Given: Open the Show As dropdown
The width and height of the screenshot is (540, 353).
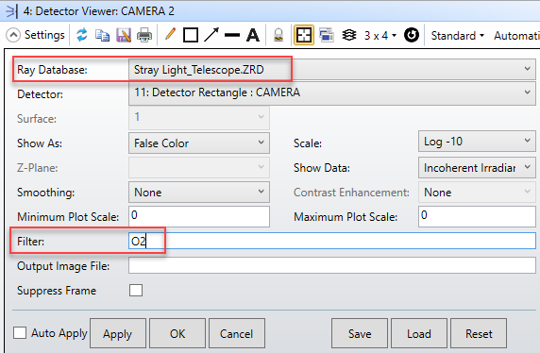Looking at the screenshot, I should pyautogui.click(x=199, y=143).
